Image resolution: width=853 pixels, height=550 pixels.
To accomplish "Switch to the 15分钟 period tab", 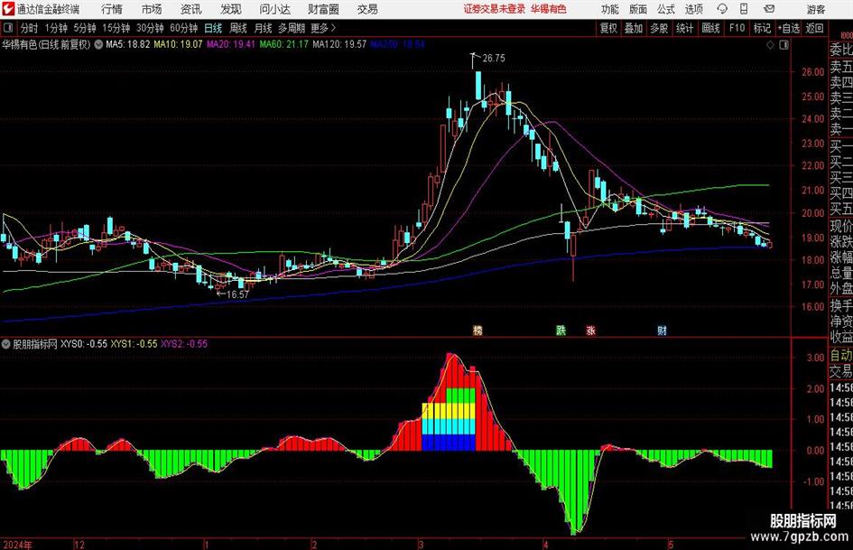I will point(116,28).
